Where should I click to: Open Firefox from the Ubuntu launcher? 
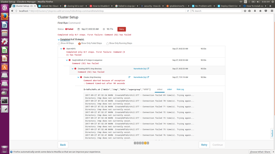click(x=5, y=17)
